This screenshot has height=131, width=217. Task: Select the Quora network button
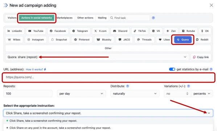pyautogui.click(x=183, y=40)
